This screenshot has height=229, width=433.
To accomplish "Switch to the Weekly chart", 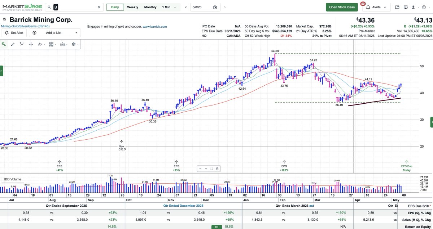I will (132, 7).
